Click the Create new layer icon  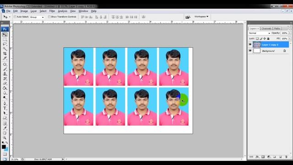pos(280,157)
